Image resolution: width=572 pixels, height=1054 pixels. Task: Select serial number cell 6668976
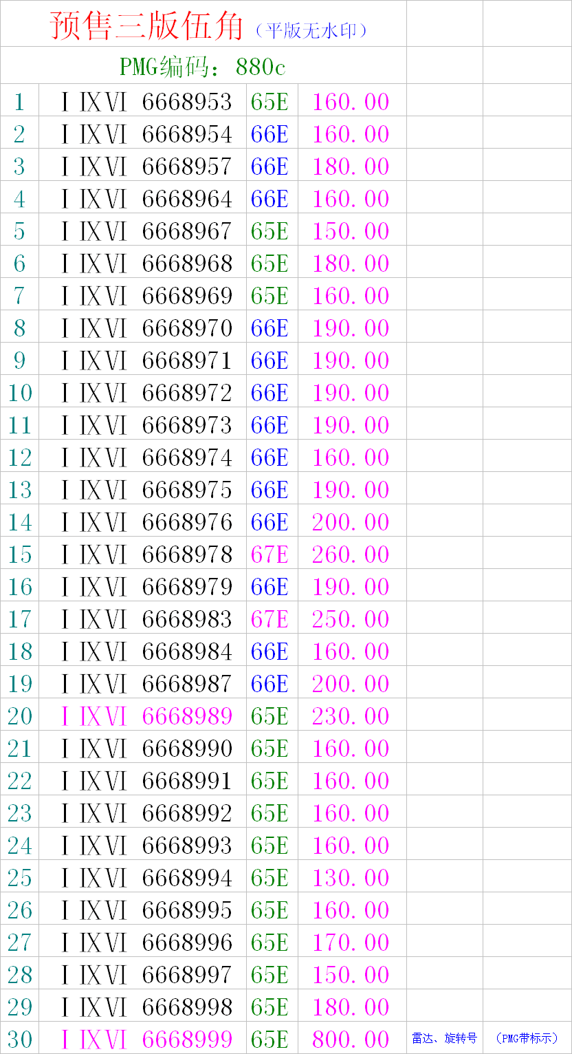pyautogui.click(x=143, y=522)
